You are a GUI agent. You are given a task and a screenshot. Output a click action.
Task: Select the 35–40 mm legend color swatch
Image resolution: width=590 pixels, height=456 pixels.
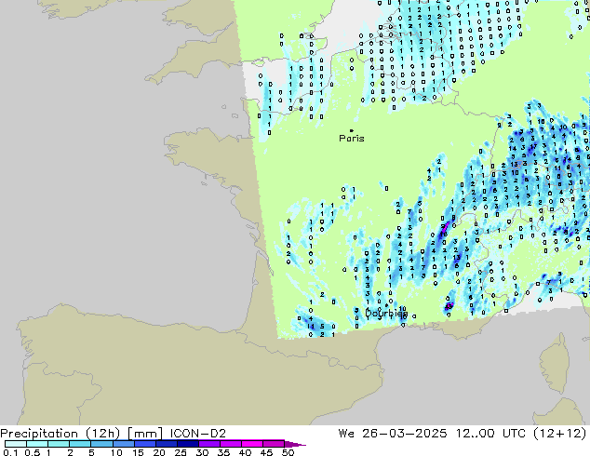(231, 444)
